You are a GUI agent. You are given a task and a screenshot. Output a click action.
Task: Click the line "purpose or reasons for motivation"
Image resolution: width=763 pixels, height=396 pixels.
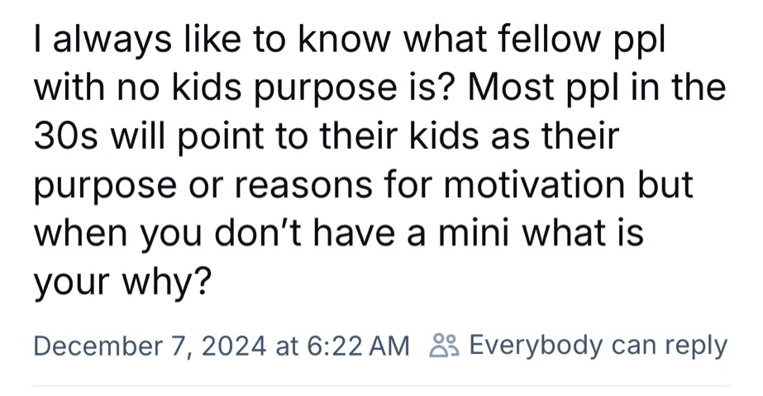tap(363, 184)
